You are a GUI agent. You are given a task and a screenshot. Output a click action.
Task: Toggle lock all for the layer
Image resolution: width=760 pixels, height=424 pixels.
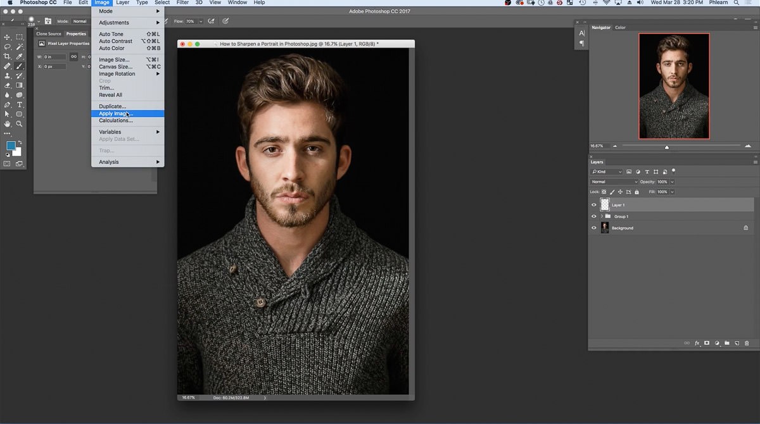(636, 192)
